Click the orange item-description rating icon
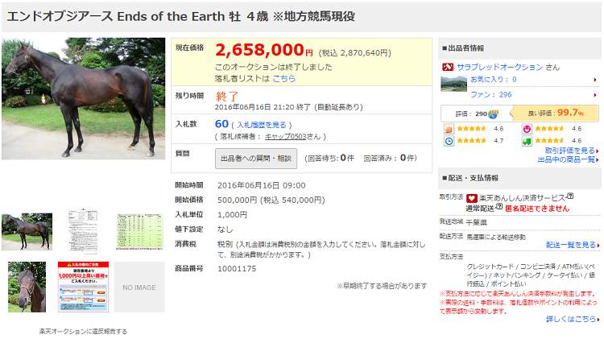Image resolution: width=604 pixels, height=339 pixels. (448, 129)
